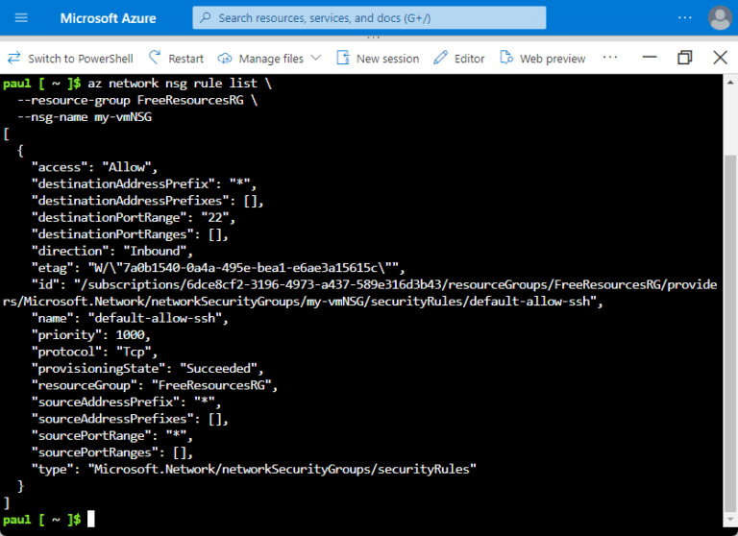This screenshot has height=536, width=738.
Task: Expand the Cloud Shell toolbar overflow ellipsis
Action: [610, 58]
